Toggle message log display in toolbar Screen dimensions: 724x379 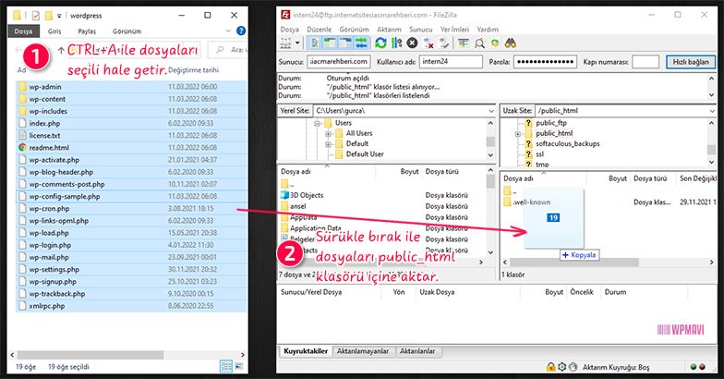pyautogui.click(x=314, y=43)
